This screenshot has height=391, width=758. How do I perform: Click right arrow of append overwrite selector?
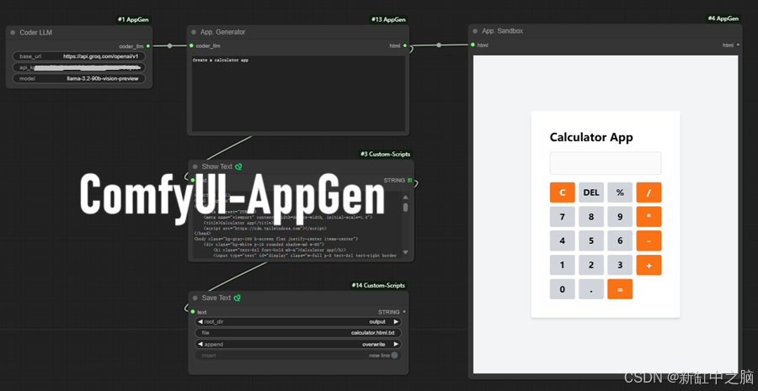point(396,344)
